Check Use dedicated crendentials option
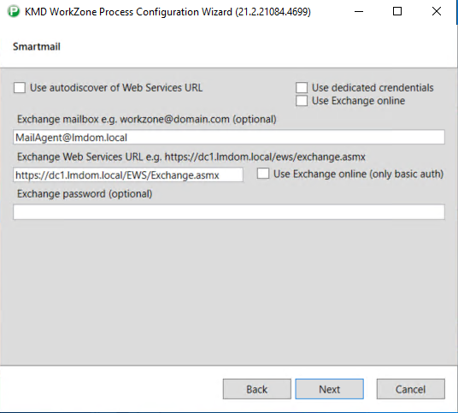458x413 pixels. pyautogui.click(x=302, y=88)
